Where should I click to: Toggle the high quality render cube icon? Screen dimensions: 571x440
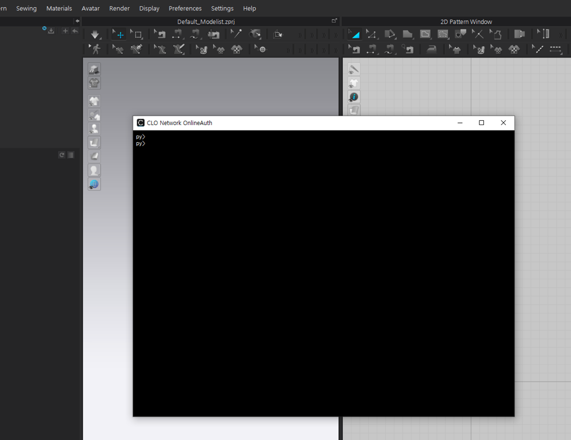click(x=94, y=69)
